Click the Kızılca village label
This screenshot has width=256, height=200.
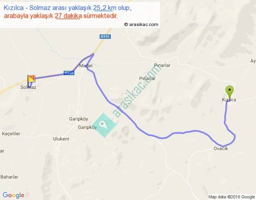[229, 100]
